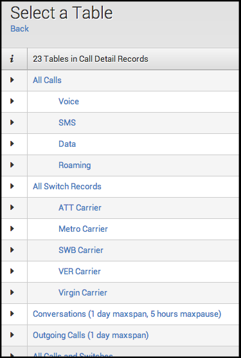This screenshot has height=358, width=241.
Task: Open the Roaming table
Action: coord(75,165)
